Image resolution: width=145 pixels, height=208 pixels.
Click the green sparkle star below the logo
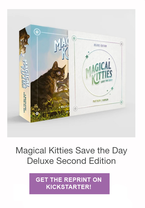pos(112,88)
